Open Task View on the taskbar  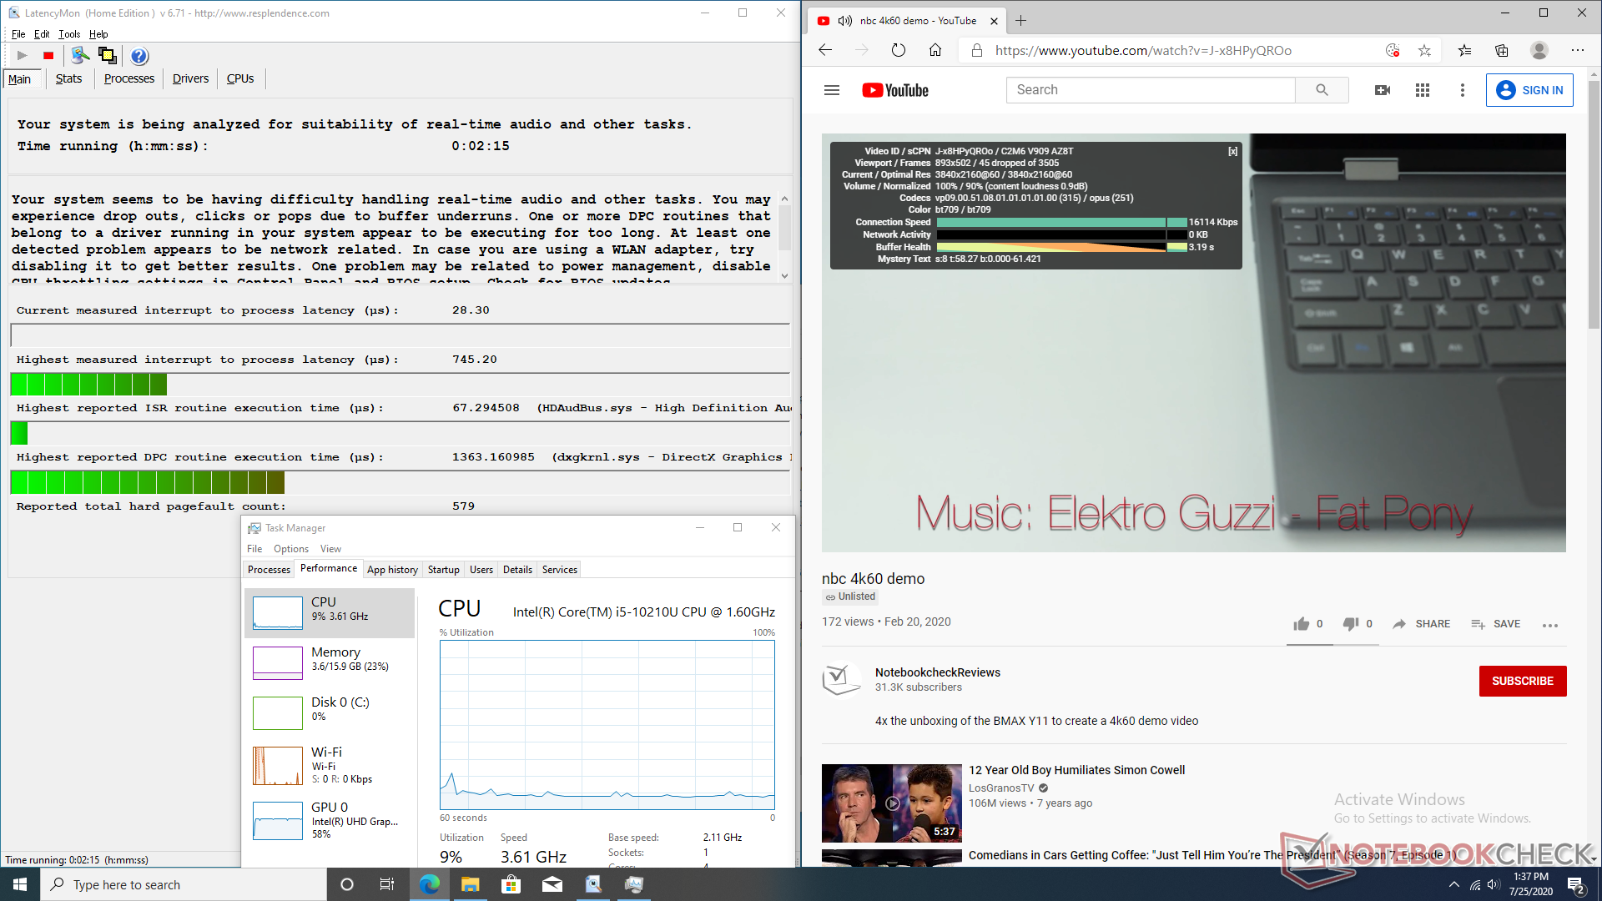pyautogui.click(x=386, y=884)
